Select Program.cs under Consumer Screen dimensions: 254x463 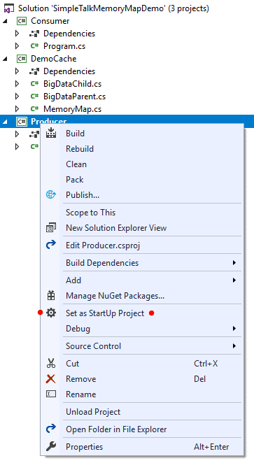tap(64, 46)
